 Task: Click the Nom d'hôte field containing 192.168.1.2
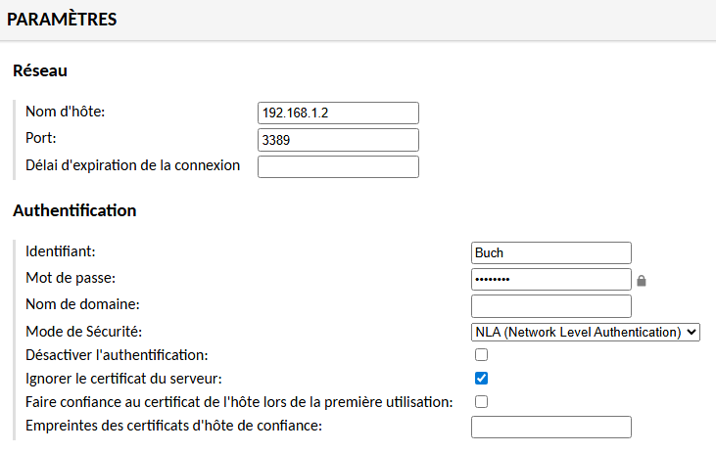coord(338,113)
